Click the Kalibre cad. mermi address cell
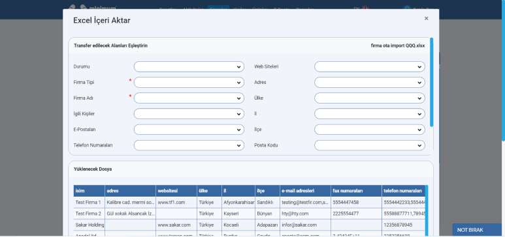The image size is (505, 237). (x=131, y=202)
